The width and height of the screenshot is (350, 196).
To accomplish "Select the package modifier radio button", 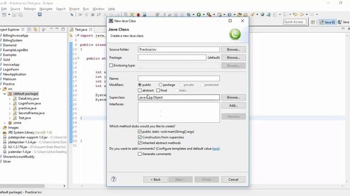I will [160, 85].
